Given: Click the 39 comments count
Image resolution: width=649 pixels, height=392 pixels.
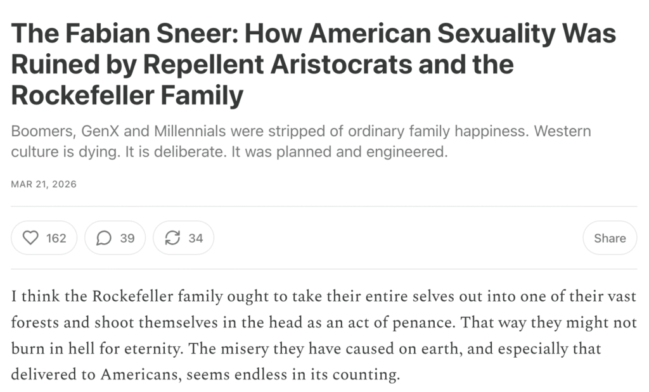Looking at the screenshot, I should pyautogui.click(x=127, y=238).
